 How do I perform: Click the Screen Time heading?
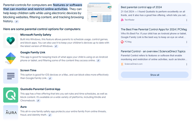pyautogui.click(x=28, y=70)
